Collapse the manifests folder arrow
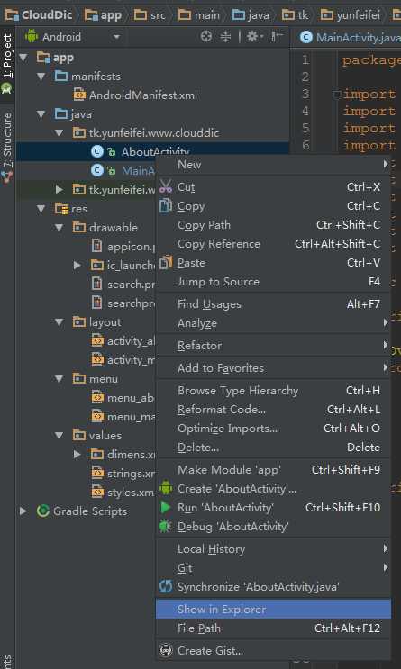 [41, 77]
